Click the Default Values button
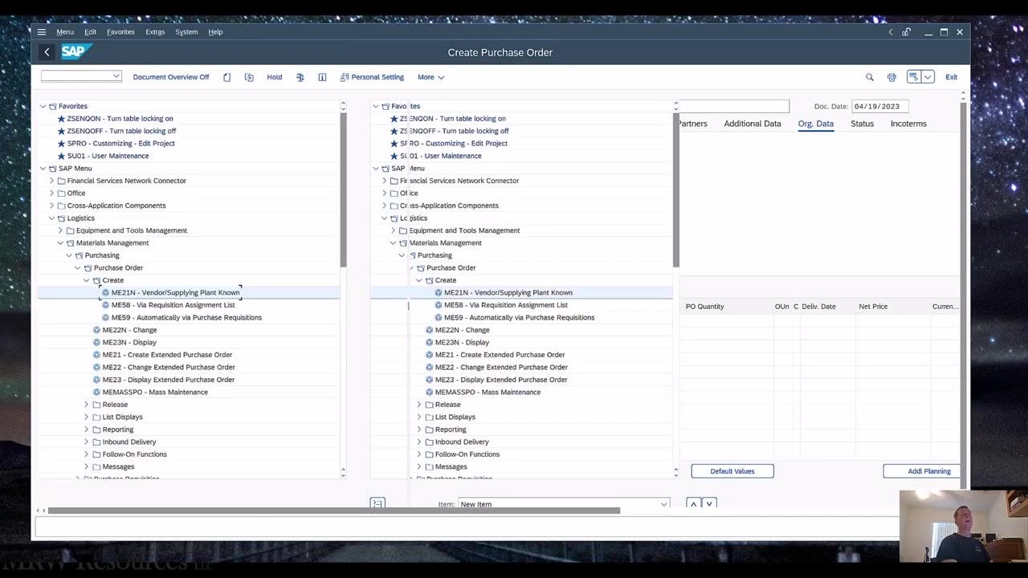Image resolution: width=1028 pixels, height=578 pixels. (732, 471)
